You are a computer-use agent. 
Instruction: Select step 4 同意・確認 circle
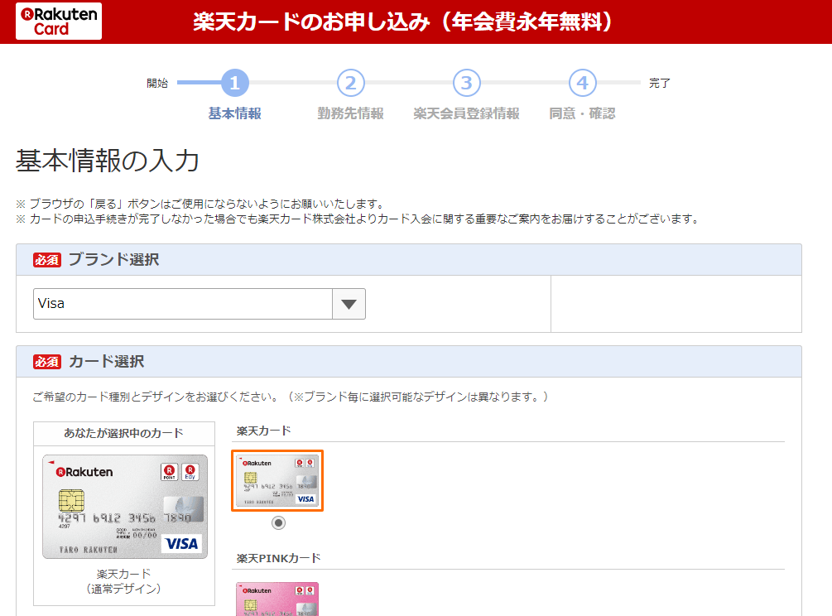click(583, 83)
